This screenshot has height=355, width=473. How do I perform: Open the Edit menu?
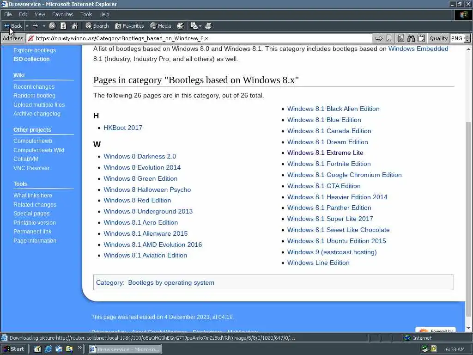[23, 14]
